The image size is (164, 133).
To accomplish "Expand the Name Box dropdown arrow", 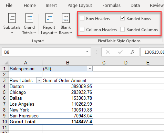I will point(87,52).
